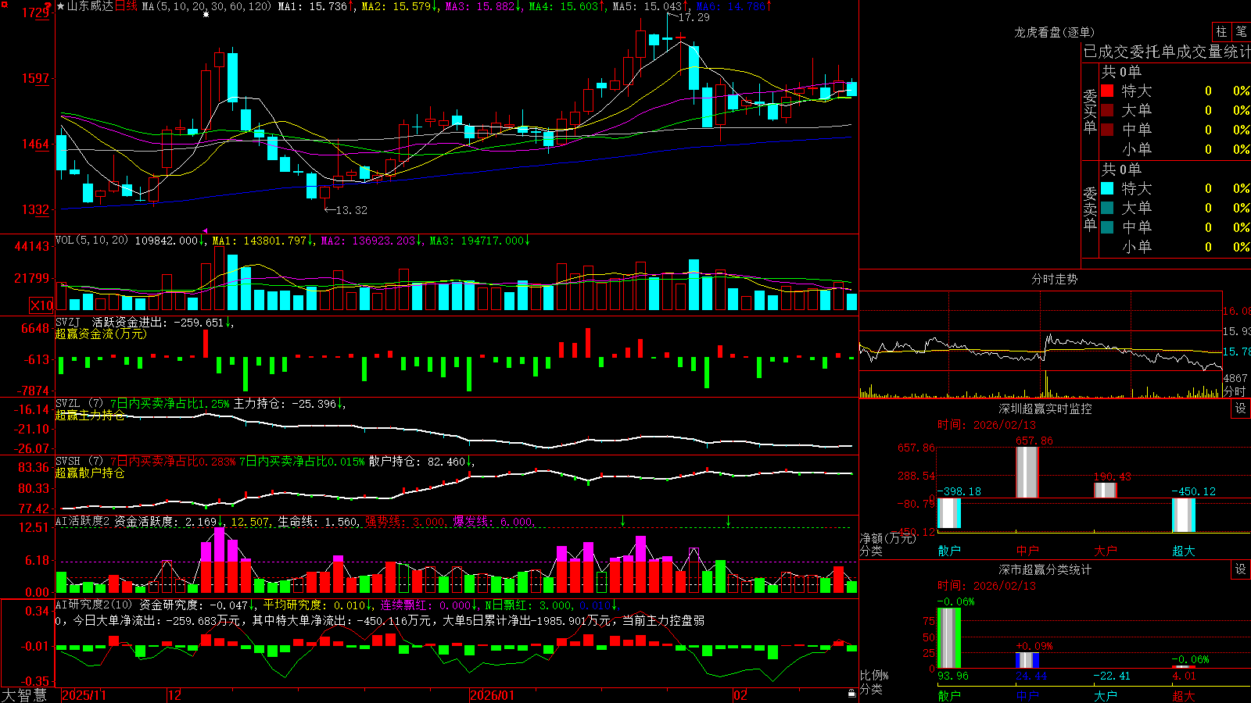Viewport: 1251px width, 703px height.
Task: Select the 成交量统计 tab
Action: [1213, 52]
